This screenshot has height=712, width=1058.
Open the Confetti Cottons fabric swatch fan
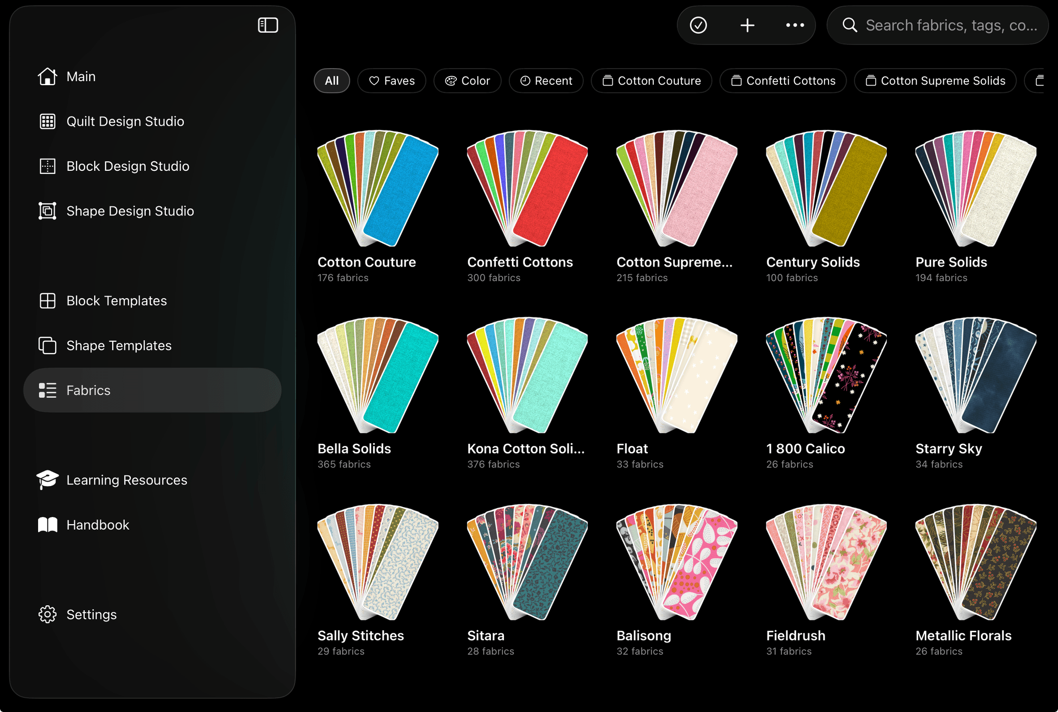click(x=527, y=188)
